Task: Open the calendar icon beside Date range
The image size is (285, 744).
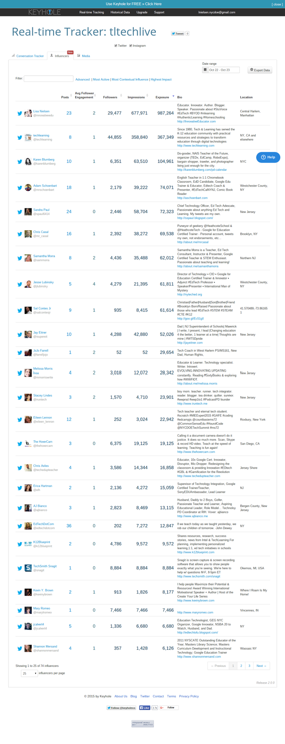Action: click(205, 70)
